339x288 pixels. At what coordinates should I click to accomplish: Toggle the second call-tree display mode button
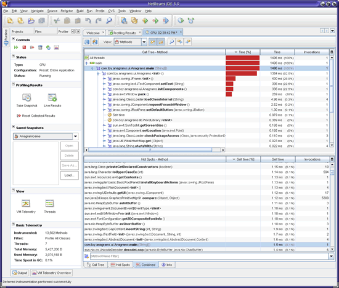click(x=161, y=42)
